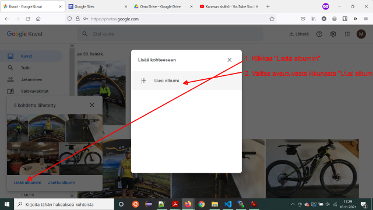The height and width of the screenshot is (210, 373).
Task: Open the Firefox hamburger menu
Action: pos(366,19)
